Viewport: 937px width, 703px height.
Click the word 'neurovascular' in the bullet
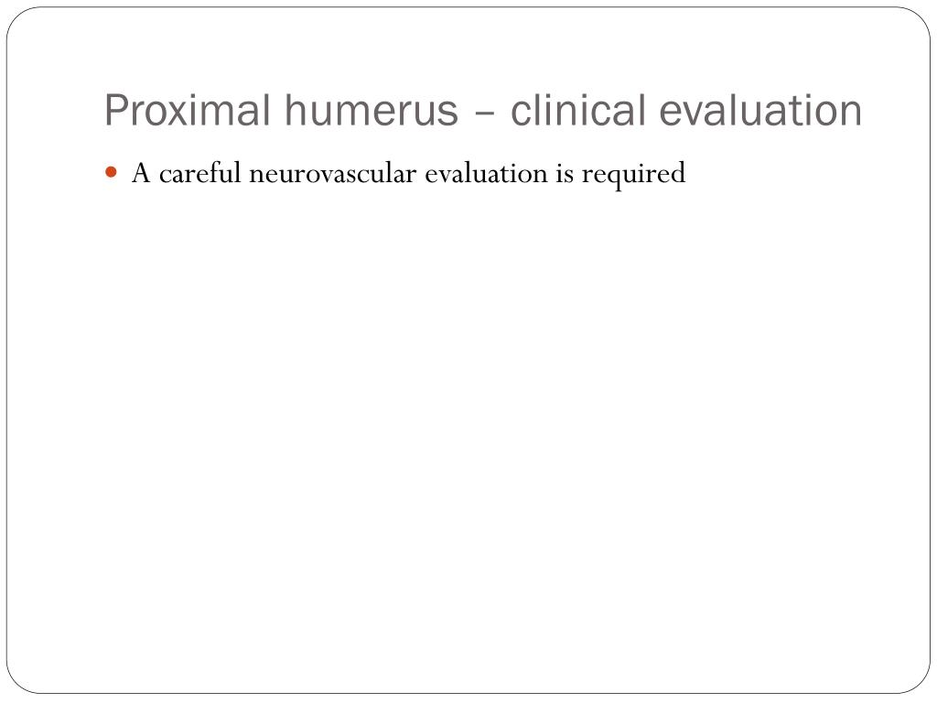332,174
